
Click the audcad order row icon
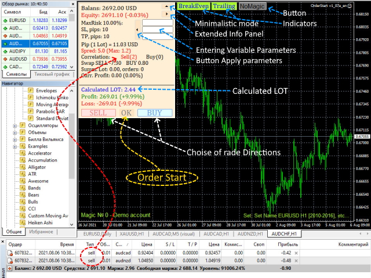click(x=10, y=253)
